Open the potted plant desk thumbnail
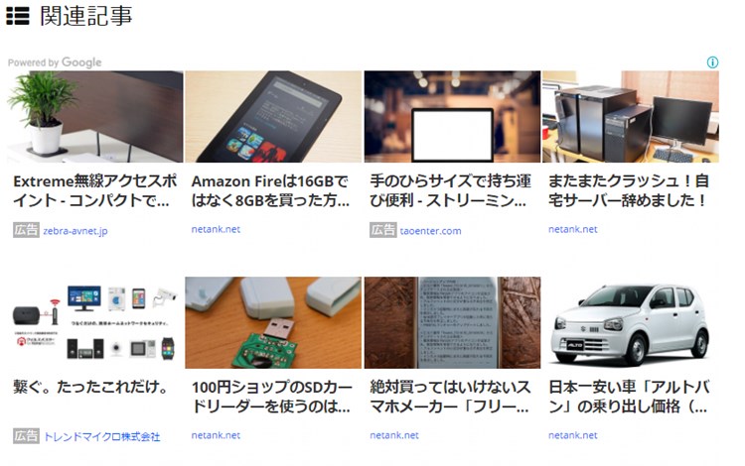 [x=95, y=117]
